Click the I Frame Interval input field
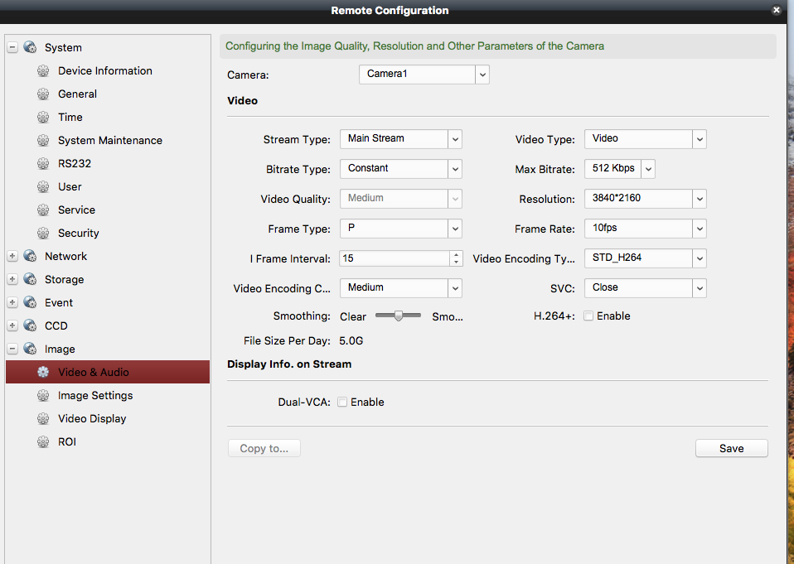 (x=395, y=258)
